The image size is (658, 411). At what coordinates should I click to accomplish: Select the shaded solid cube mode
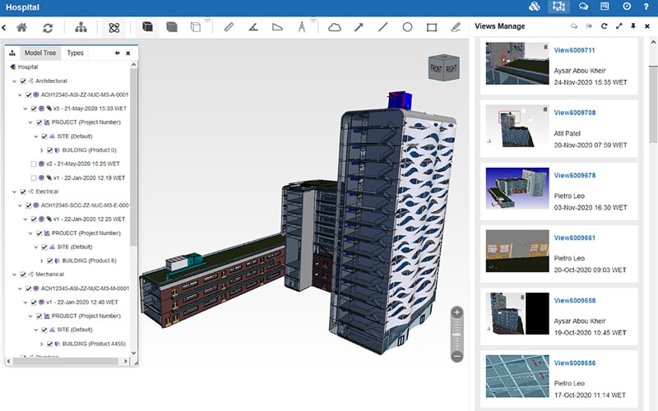pyautogui.click(x=147, y=27)
